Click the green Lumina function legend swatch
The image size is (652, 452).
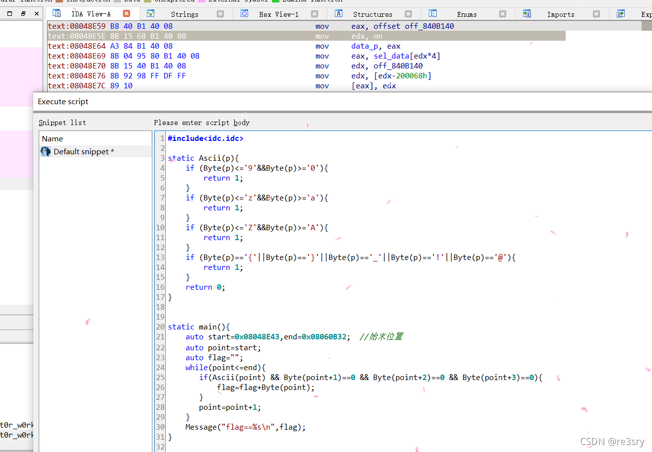[x=275, y=1]
